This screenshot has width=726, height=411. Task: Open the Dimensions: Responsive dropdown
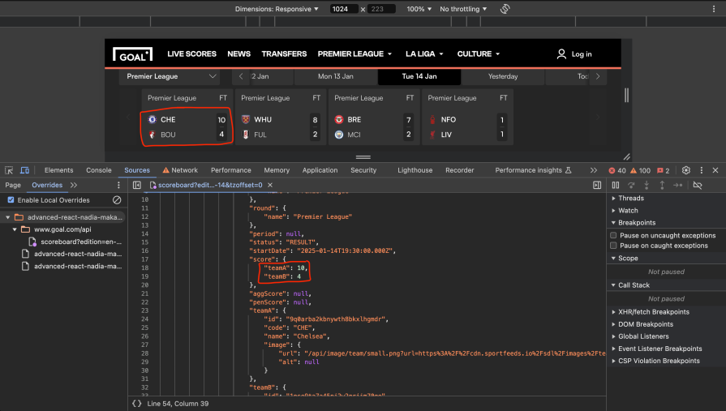click(277, 9)
